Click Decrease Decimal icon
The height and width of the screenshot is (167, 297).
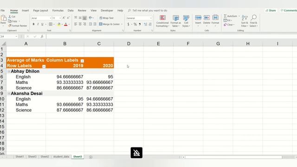(150, 24)
